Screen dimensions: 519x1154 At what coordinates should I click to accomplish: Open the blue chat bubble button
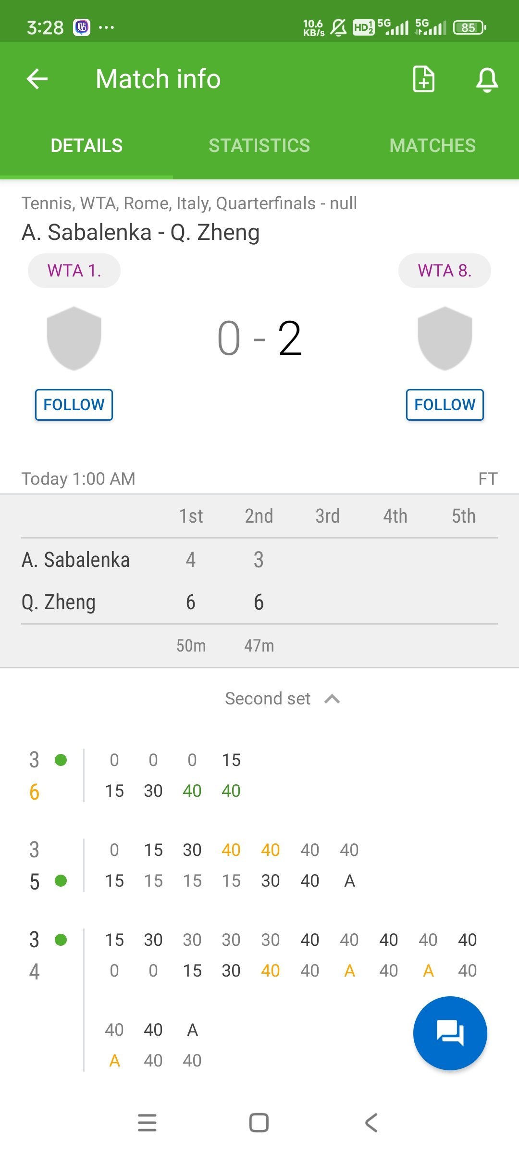tap(450, 1033)
